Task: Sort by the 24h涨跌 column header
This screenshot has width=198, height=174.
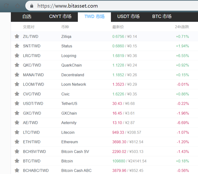Action: [182, 27]
